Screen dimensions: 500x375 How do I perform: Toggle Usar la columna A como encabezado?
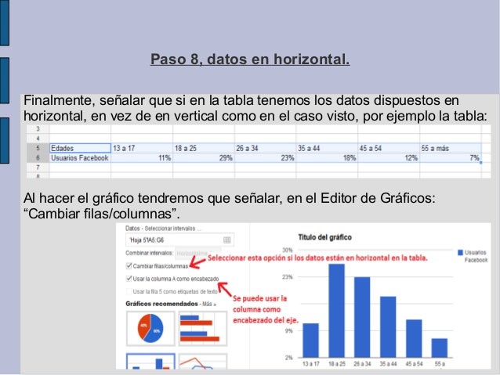click(x=129, y=279)
